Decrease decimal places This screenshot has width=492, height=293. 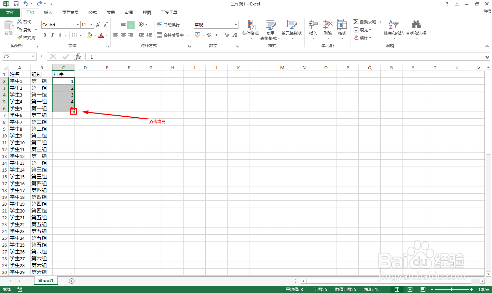(235, 35)
